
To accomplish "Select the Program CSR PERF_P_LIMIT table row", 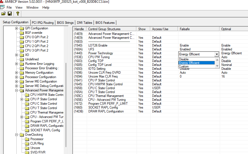I will click(x=160, y=104).
